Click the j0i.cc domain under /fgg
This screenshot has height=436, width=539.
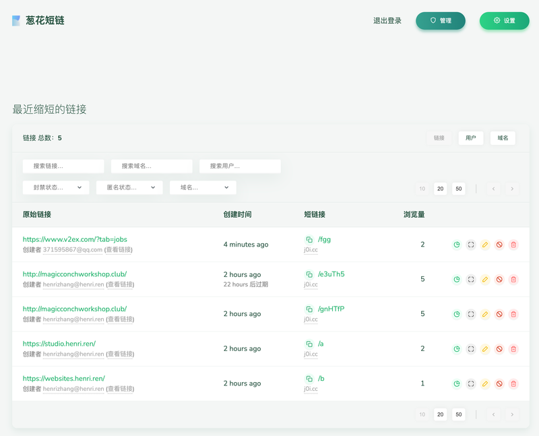(x=311, y=249)
